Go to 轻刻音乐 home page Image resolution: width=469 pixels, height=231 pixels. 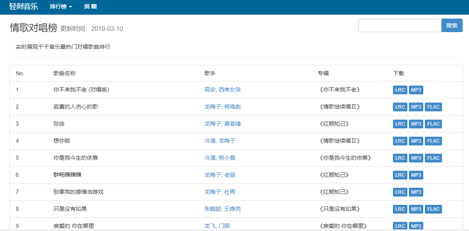click(24, 7)
